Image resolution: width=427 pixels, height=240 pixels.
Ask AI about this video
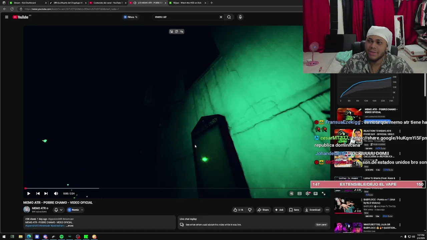(x=279, y=210)
